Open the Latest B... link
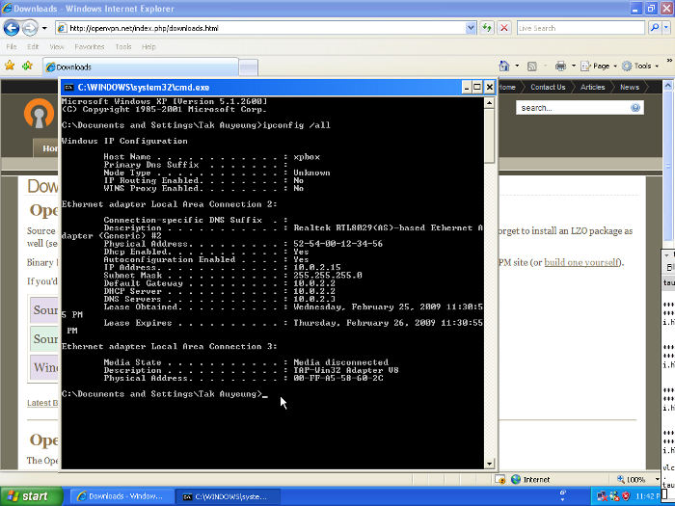 tap(42, 403)
